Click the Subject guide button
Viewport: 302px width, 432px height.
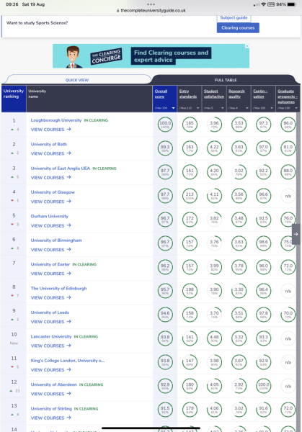pos(234,18)
